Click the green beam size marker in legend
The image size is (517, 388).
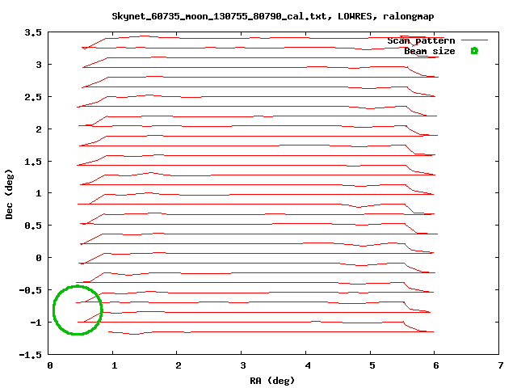pos(474,51)
